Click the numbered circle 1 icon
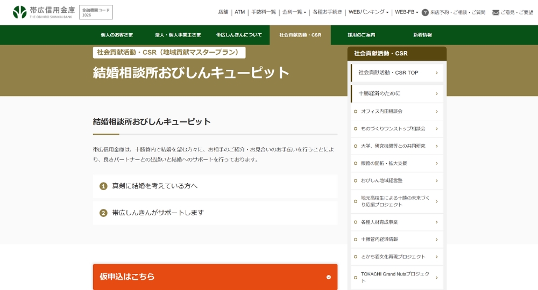538x290 pixels. tap(103, 186)
